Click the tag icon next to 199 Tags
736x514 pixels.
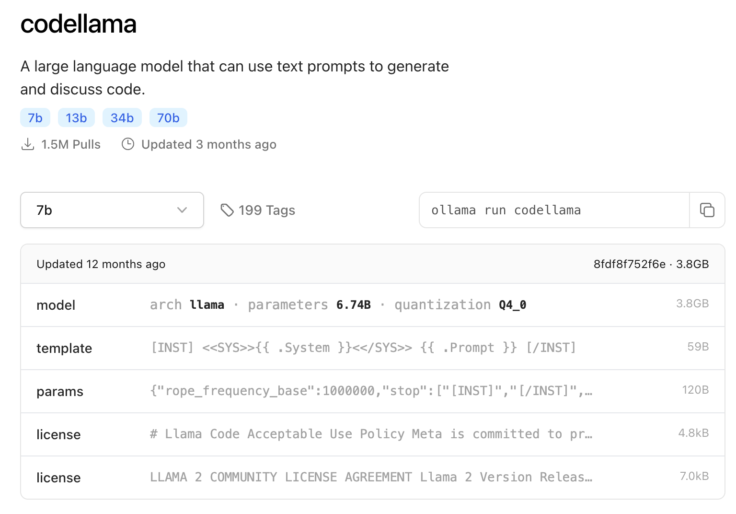pos(227,210)
